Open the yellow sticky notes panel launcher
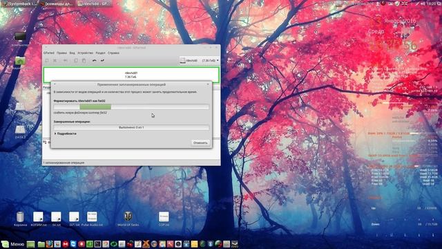This screenshot has height=249, width=442. 195,244
